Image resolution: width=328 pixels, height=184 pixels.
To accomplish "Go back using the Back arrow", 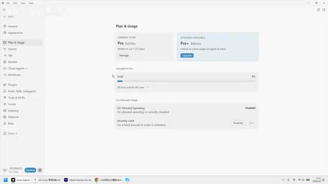I will point(9,17).
